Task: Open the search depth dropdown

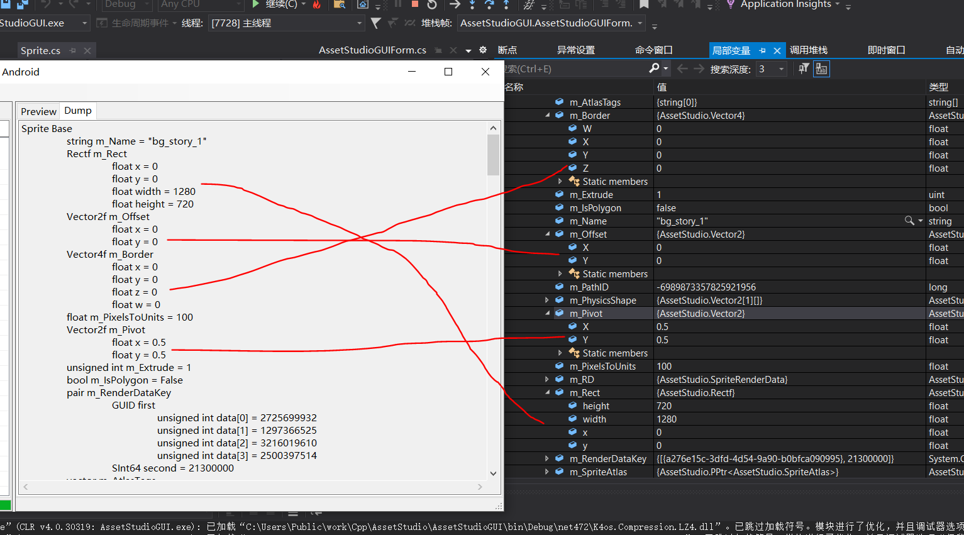Action: (x=782, y=69)
